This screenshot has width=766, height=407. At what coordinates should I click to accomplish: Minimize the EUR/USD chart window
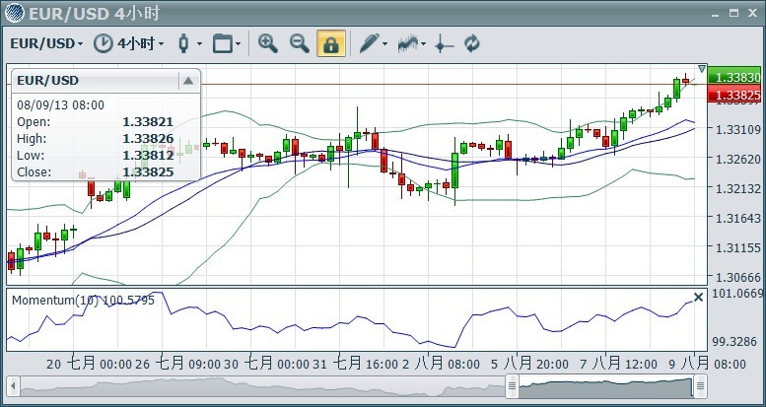716,15
